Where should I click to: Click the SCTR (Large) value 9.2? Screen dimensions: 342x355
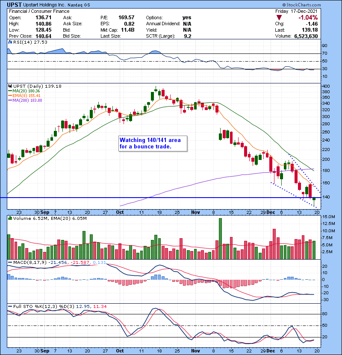click(188, 36)
